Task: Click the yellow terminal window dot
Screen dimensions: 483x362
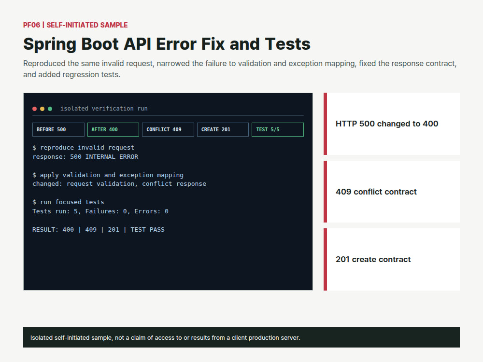Action: point(42,109)
